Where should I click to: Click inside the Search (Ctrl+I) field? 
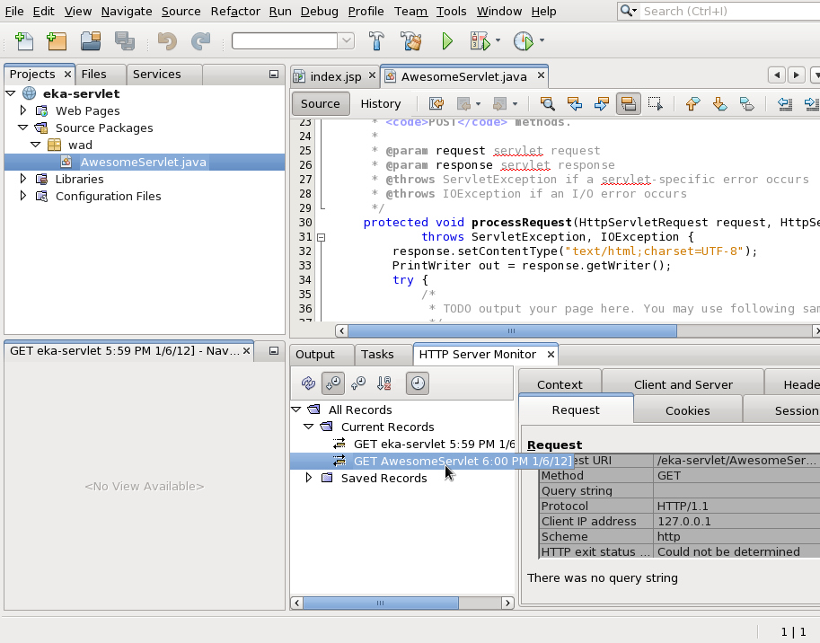pyautogui.click(x=729, y=11)
